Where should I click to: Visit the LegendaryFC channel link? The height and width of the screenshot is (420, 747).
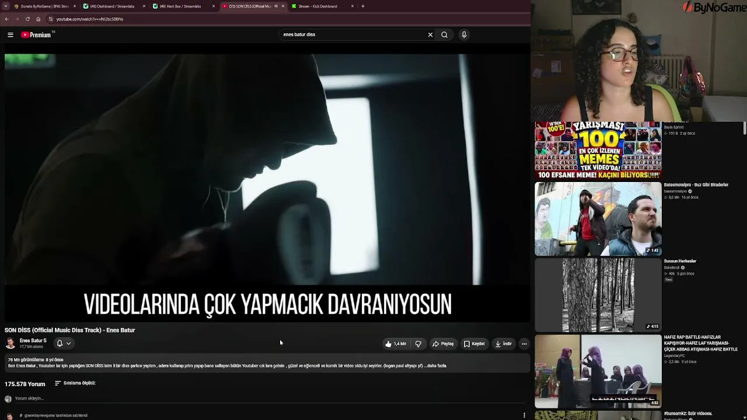point(675,356)
